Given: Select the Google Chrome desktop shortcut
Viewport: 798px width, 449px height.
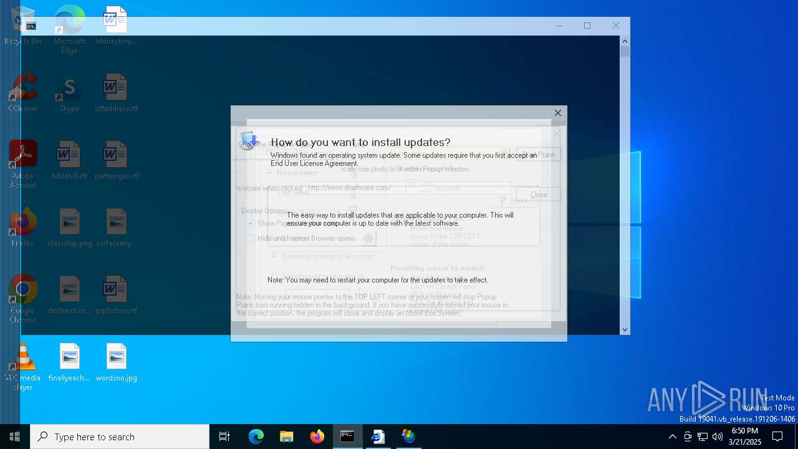Looking at the screenshot, I should 24,299.
